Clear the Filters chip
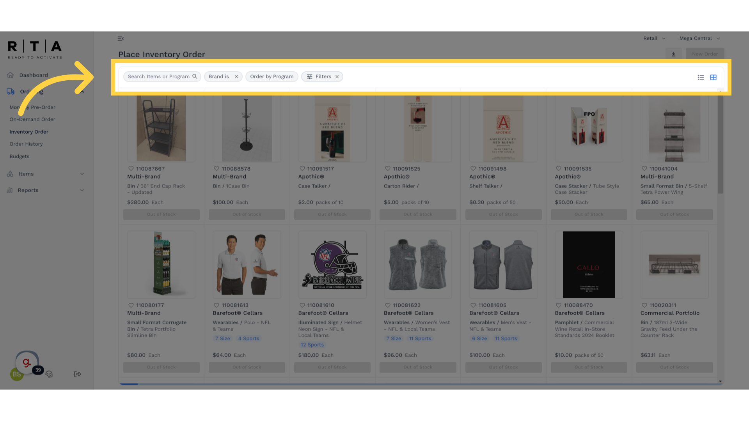This screenshot has width=749, height=421. [x=337, y=77]
